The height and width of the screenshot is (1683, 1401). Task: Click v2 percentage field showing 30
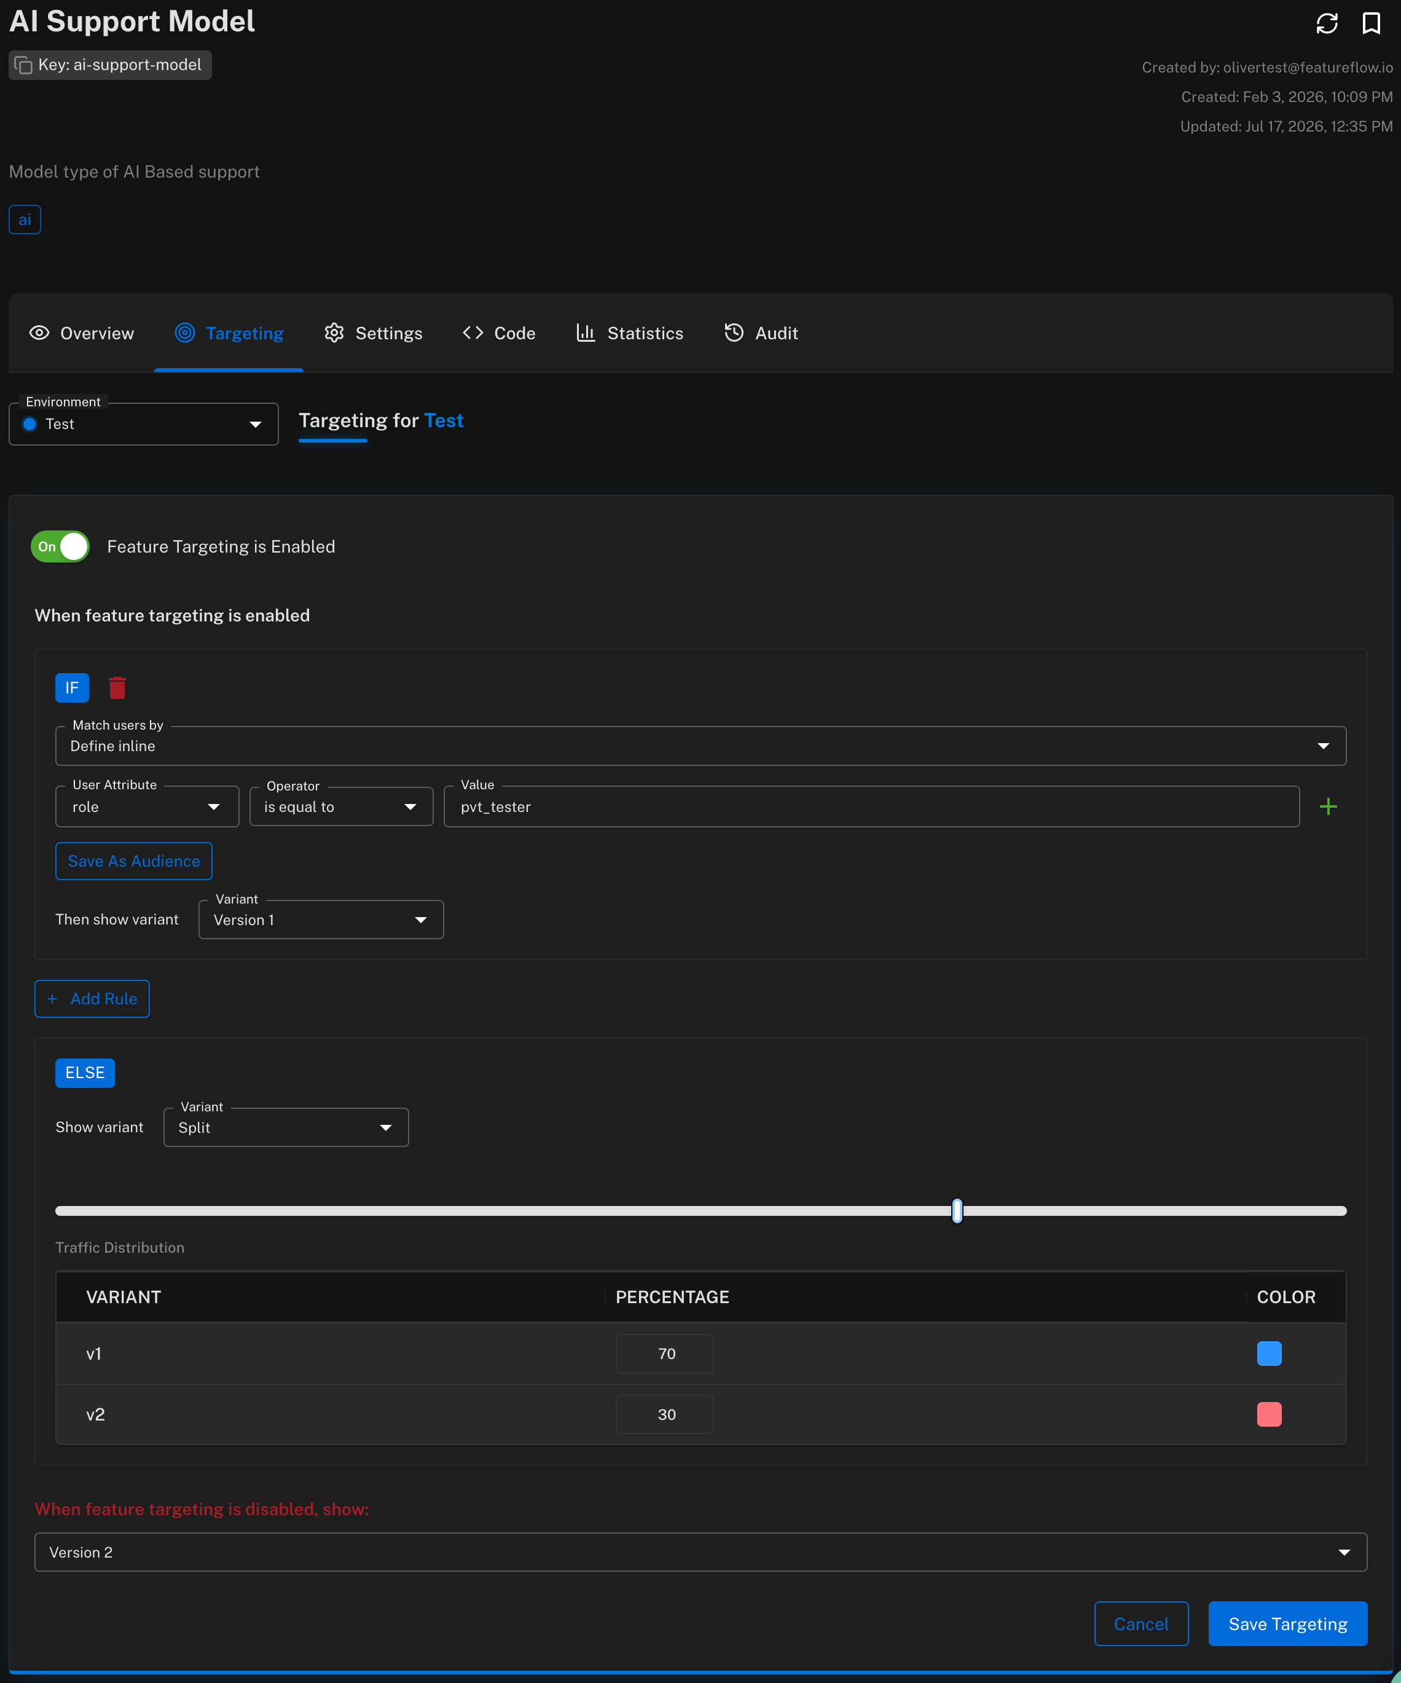tap(664, 1414)
